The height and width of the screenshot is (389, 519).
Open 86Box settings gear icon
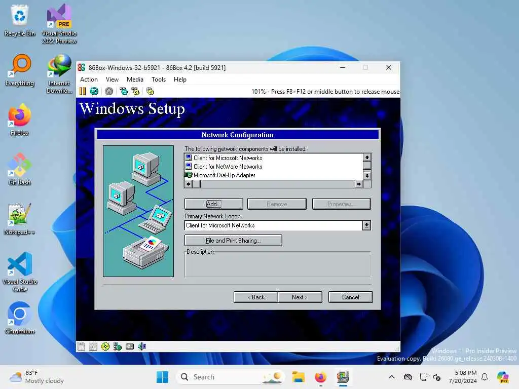150,91
